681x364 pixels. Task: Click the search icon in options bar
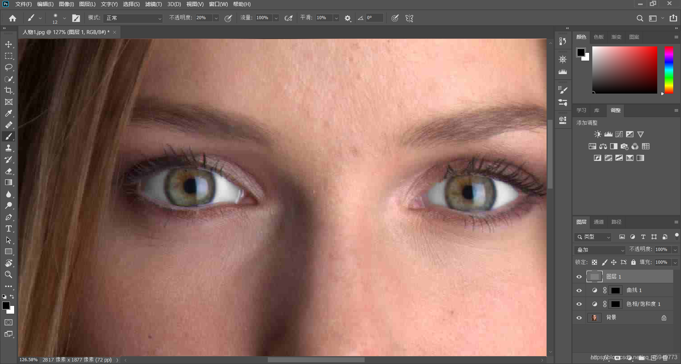click(x=640, y=18)
